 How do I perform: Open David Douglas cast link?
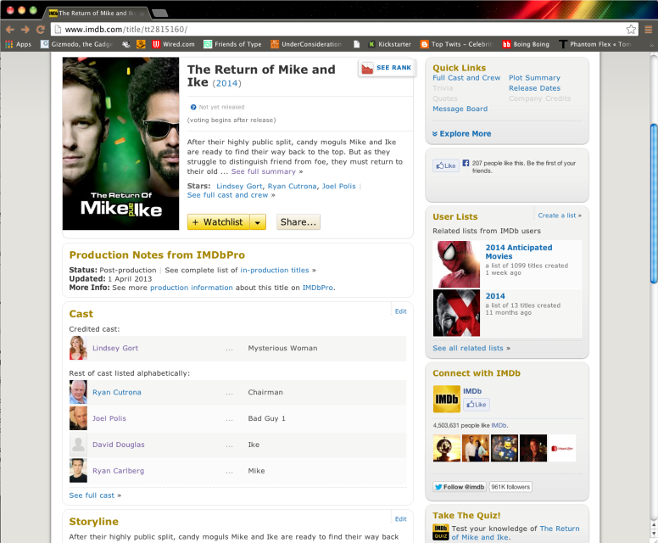tap(119, 445)
